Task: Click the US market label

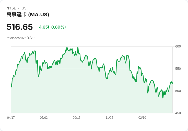Action: pos(24,8)
